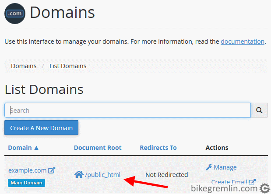This screenshot has height=194, width=271.
Task: Open example.com external link icon
Action: point(52,170)
